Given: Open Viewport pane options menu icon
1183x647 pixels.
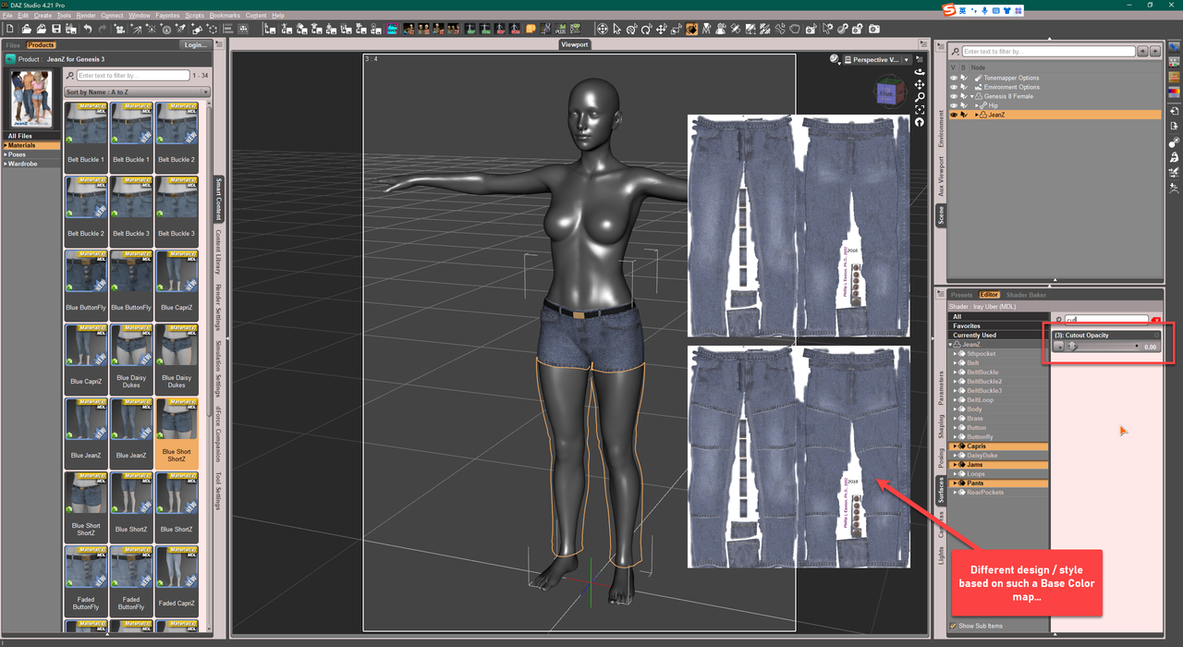Looking at the screenshot, I should [x=923, y=43].
